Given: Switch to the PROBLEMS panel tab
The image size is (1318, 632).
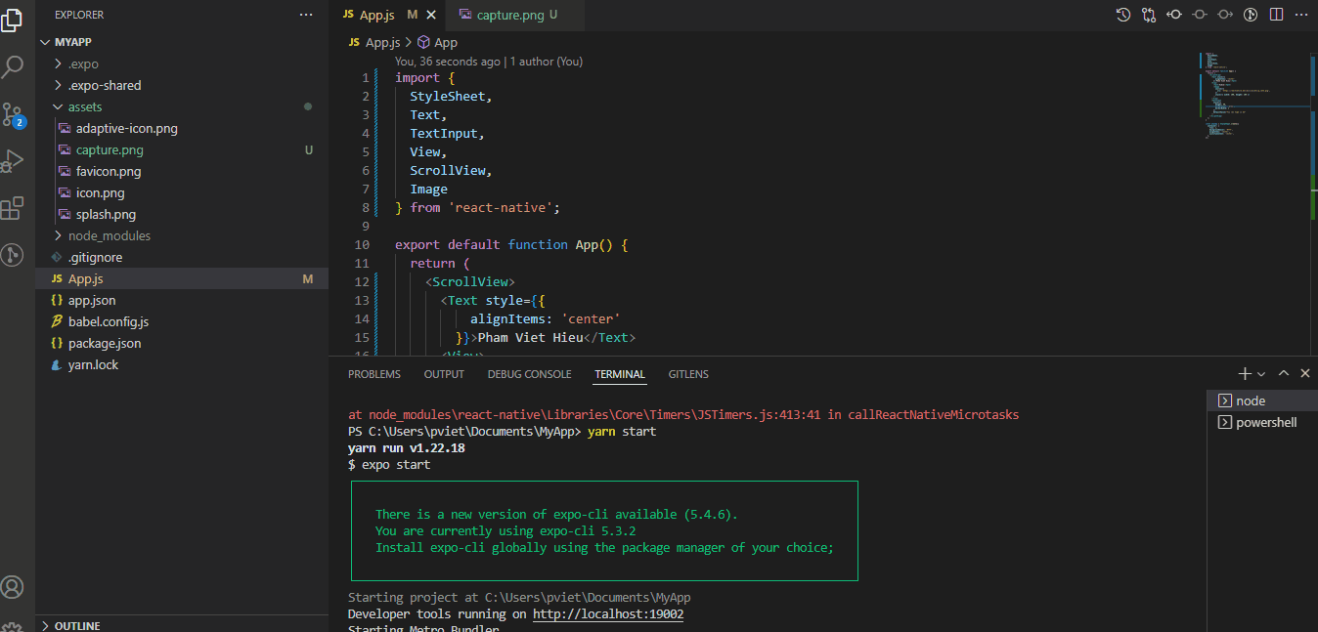Looking at the screenshot, I should 374,373.
